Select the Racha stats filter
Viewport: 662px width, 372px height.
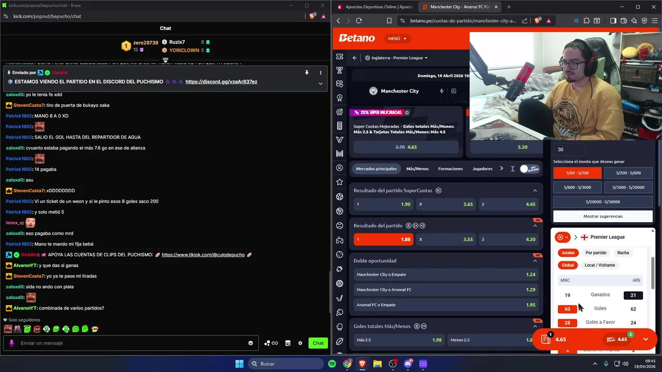tap(623, 253)
